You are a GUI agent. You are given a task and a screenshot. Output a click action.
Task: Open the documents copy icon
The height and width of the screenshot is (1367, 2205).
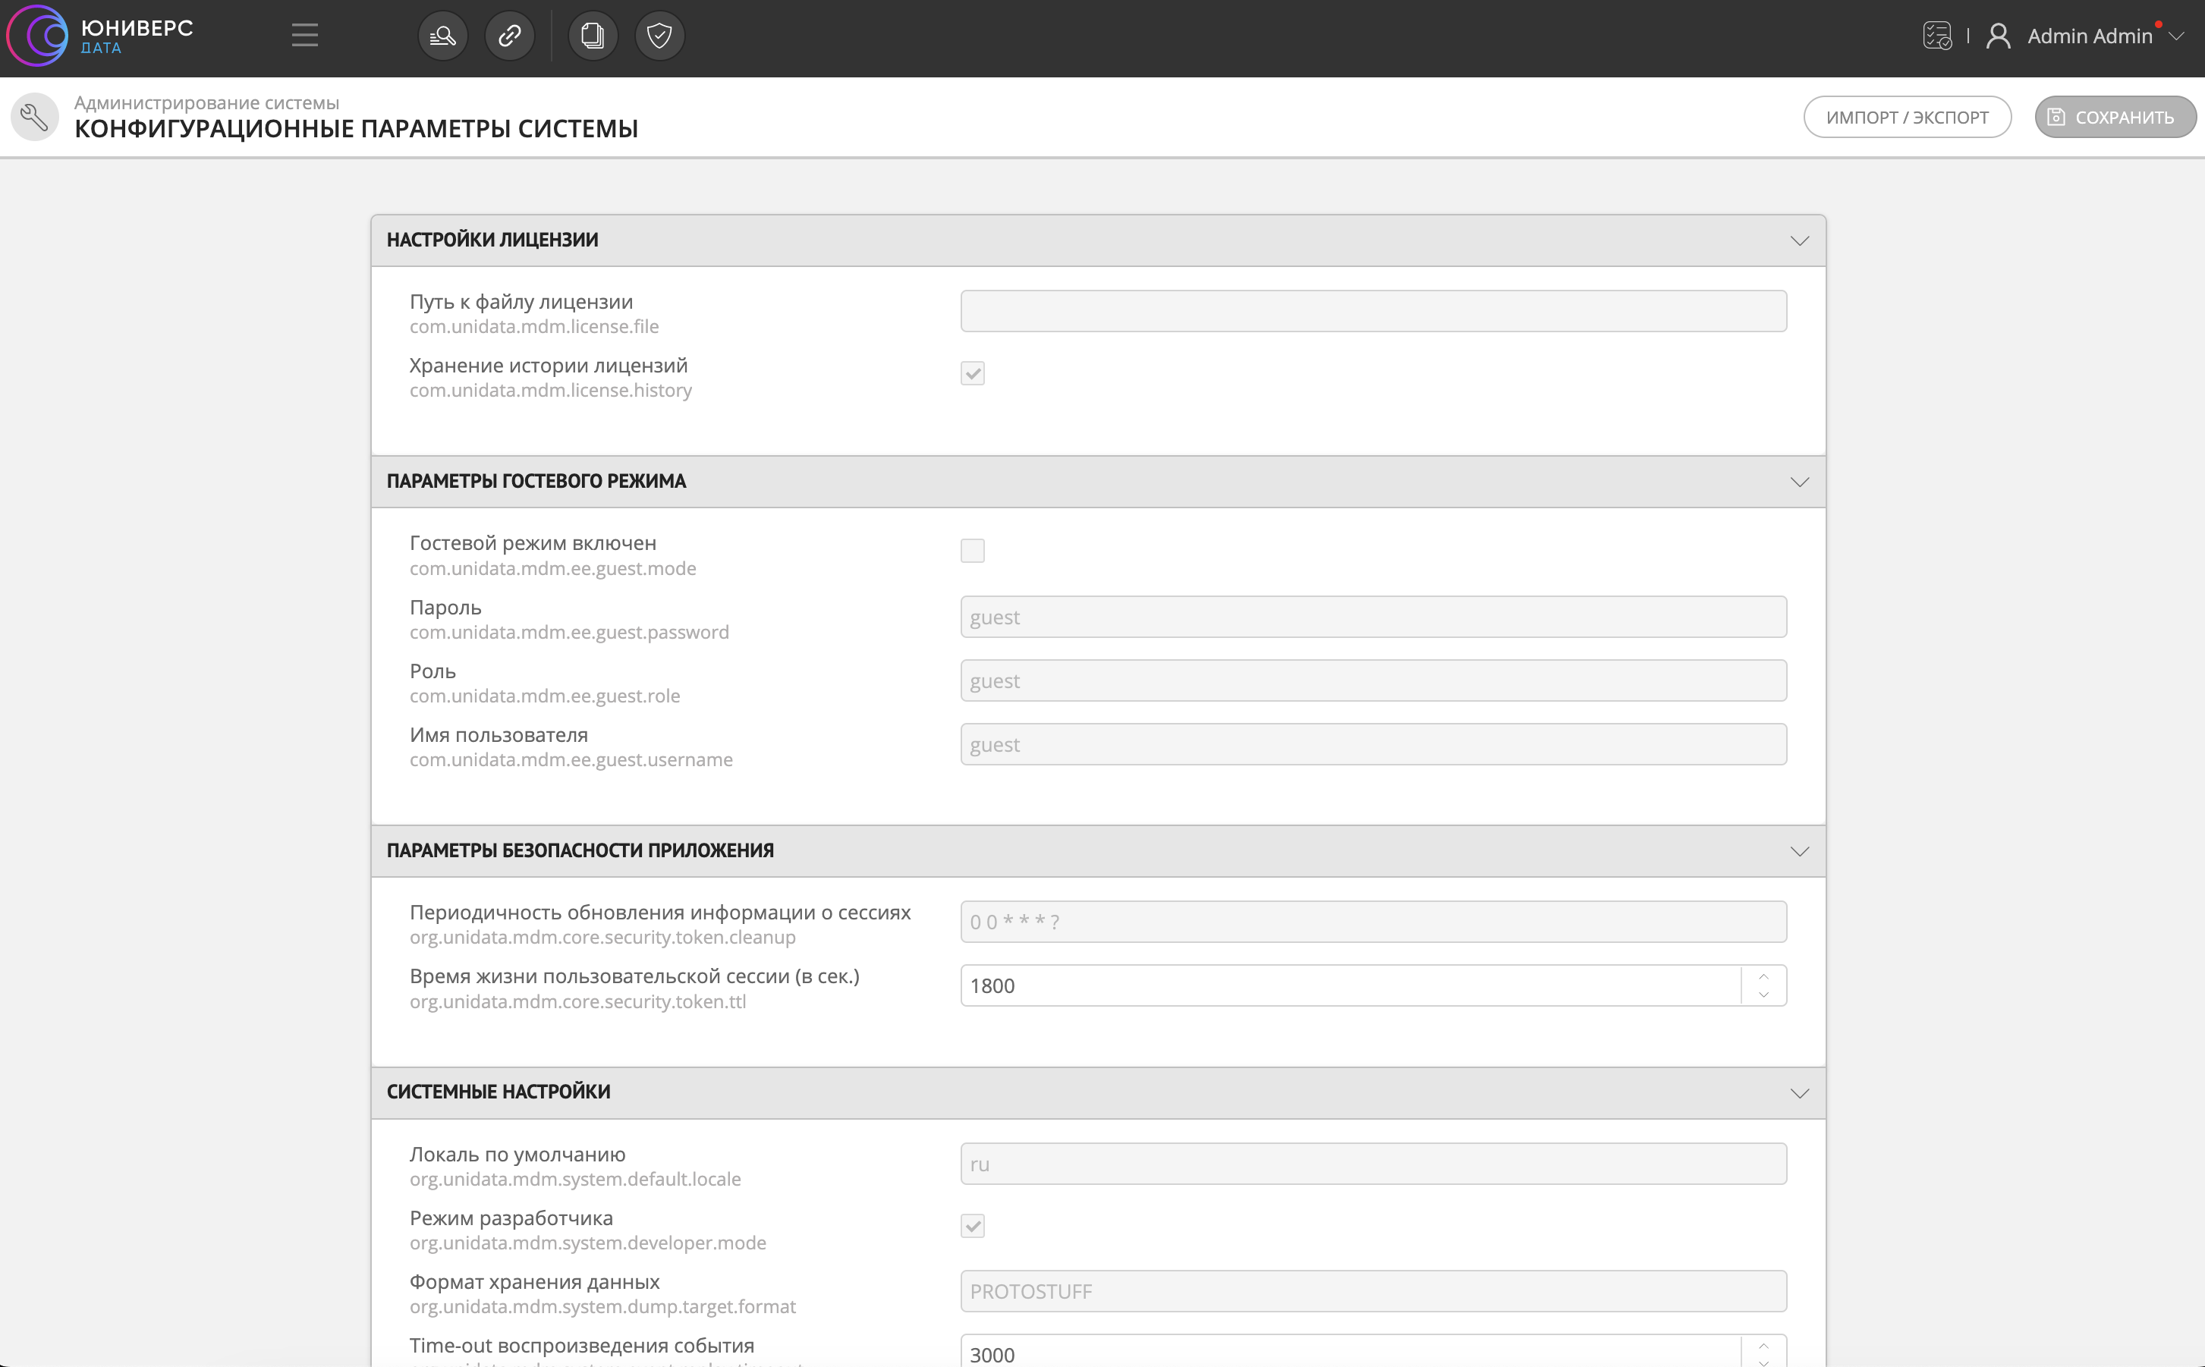593,36
